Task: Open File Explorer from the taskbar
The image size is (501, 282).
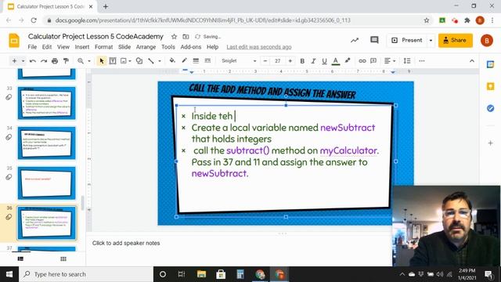Action: point(201,274)
